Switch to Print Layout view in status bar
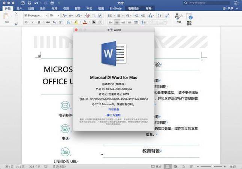The height and width of the screenshot is (169, 242). tap(167, 166)
